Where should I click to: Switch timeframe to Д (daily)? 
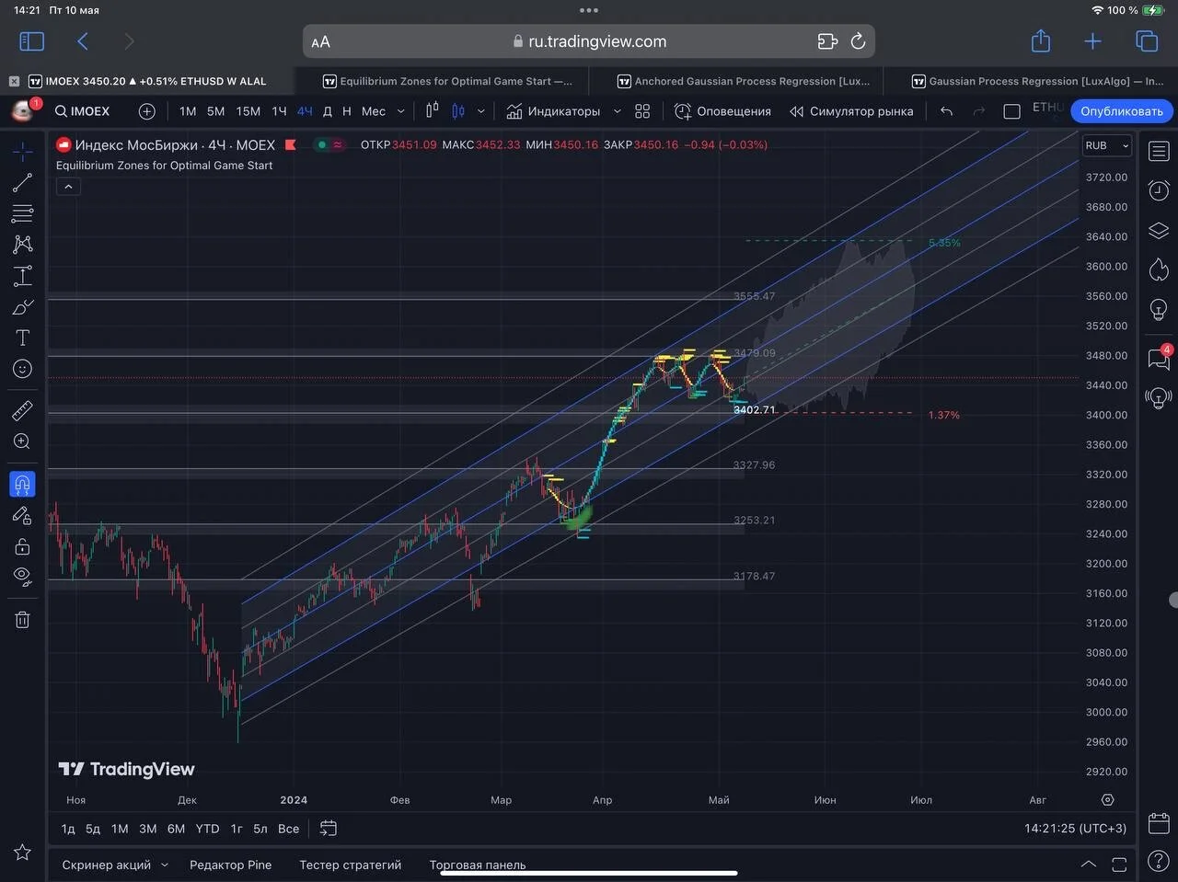[x=327, y=111]
